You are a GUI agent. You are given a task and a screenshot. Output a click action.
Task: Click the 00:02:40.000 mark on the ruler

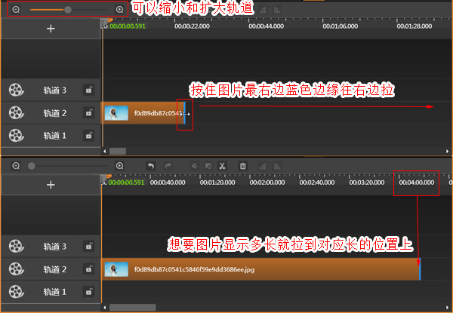coord(317,183)
